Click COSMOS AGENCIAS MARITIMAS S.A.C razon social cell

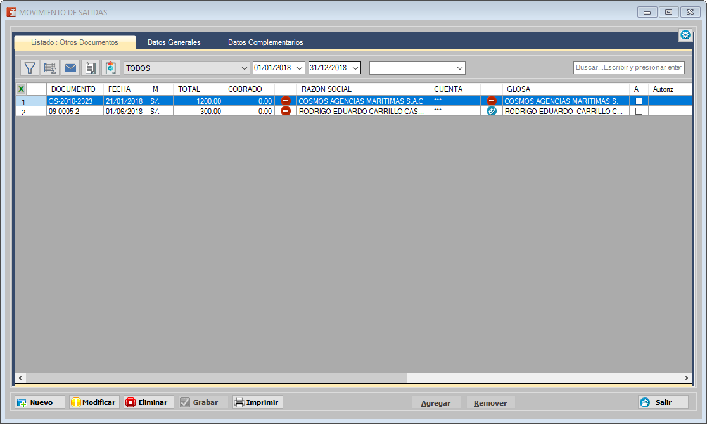(x=364, y=101)
